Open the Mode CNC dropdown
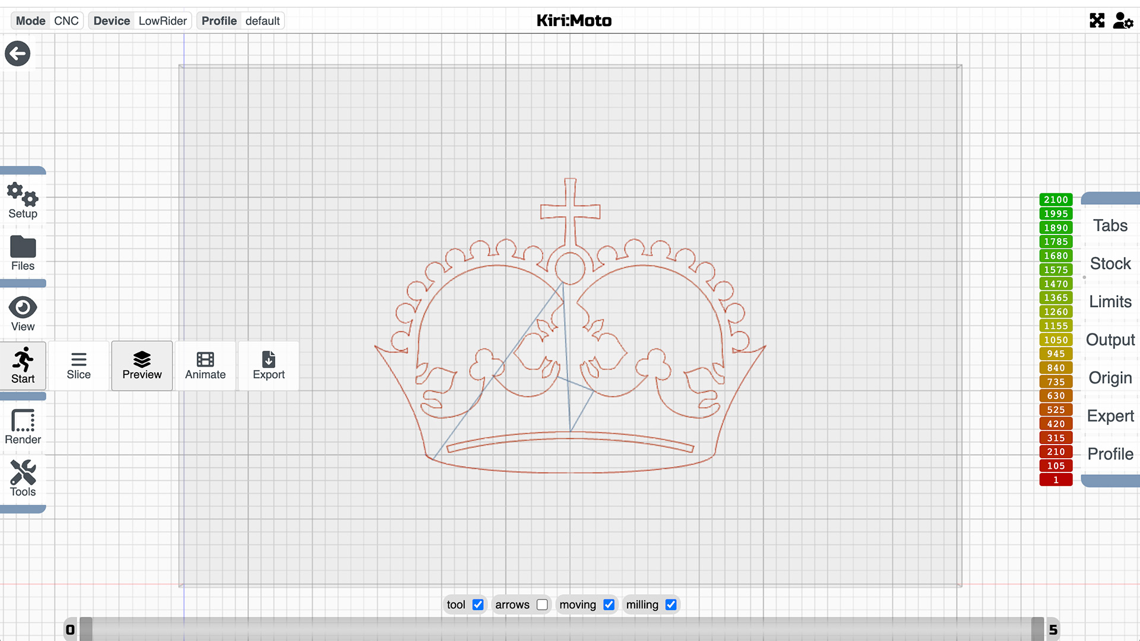 coord(47,21)
